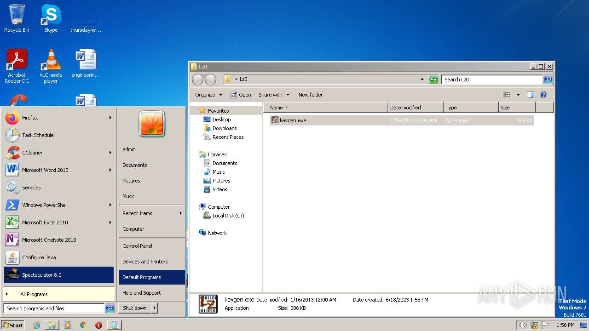Select Local Disk (C:) in navigation
The height and width of the screenshot is (331, 589).
(228, 216)
